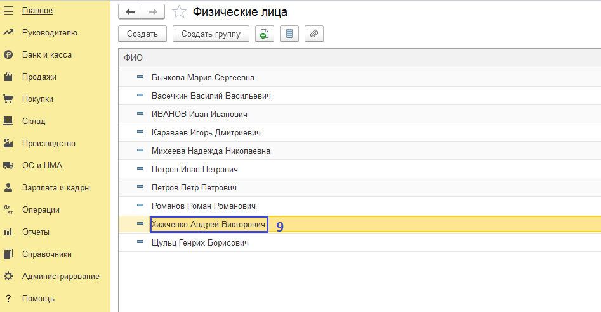
Task: Click the back navigation arrow
Action: coord(130,11)
